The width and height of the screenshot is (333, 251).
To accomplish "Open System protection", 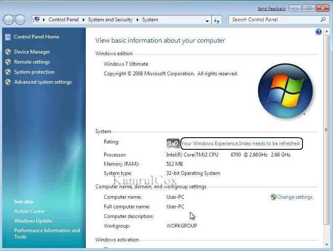I will [34, 72].
